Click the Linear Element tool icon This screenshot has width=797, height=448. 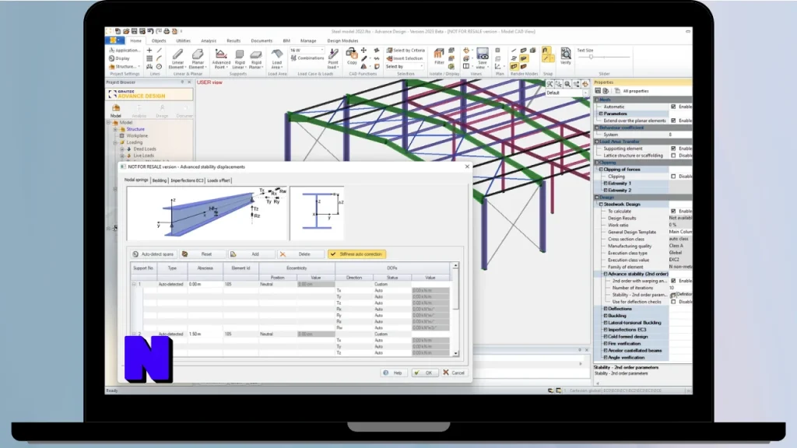pyautogui.click(x=177, y=54)
